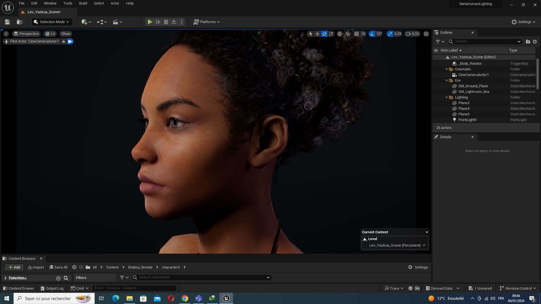Click the eject pilot actor icon

point(64,41)
